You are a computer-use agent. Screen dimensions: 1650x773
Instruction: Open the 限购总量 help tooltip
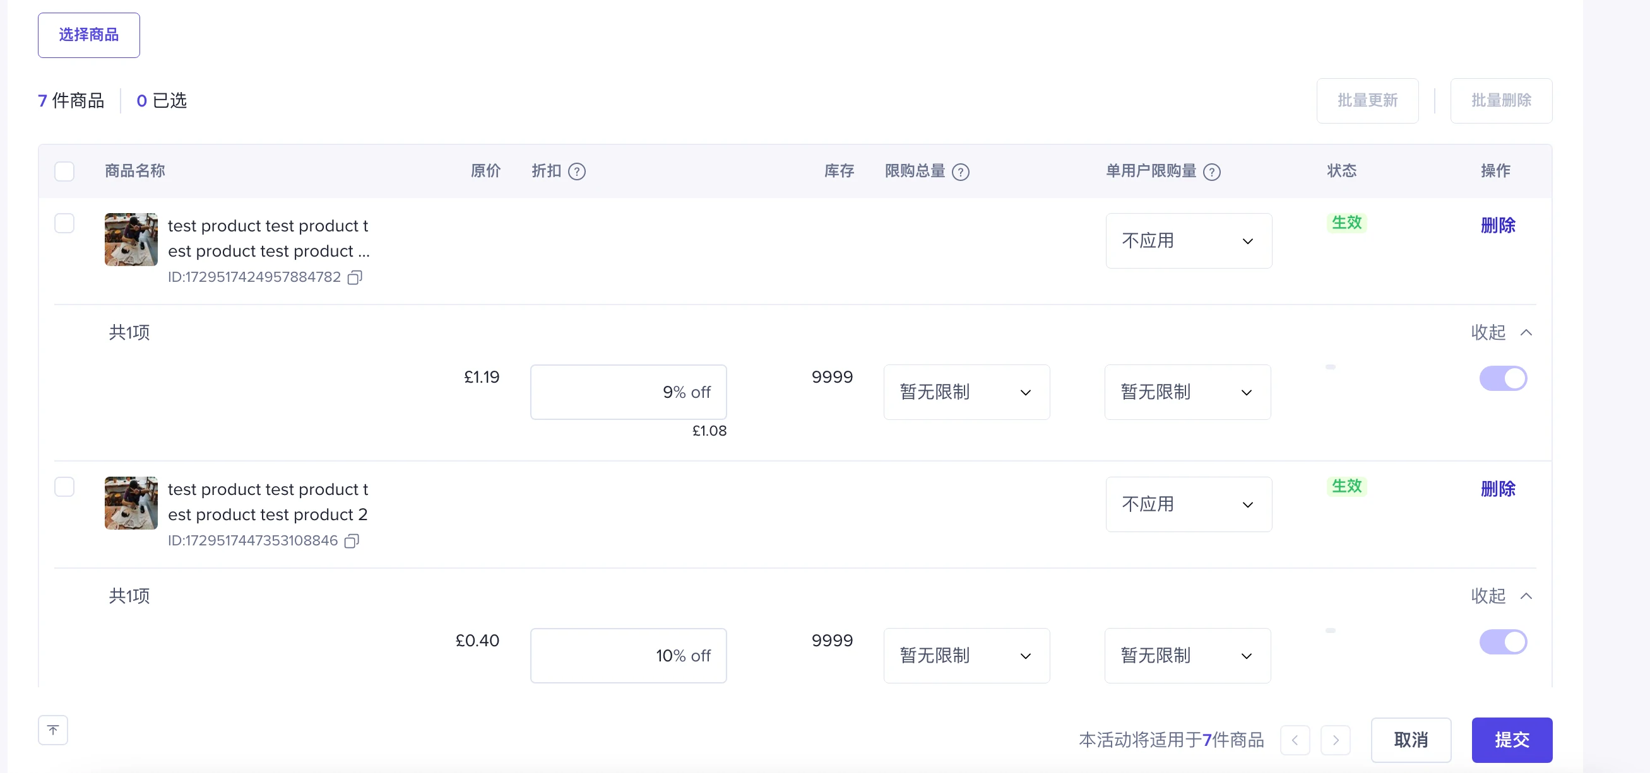point(961,171)
